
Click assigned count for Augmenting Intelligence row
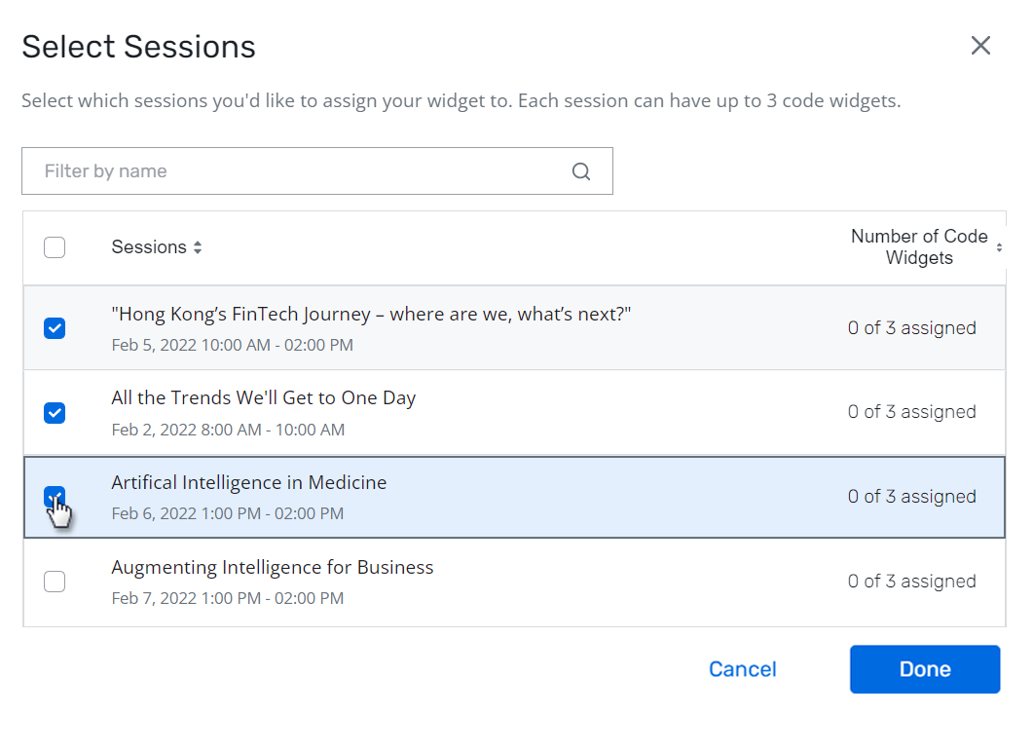911,582
